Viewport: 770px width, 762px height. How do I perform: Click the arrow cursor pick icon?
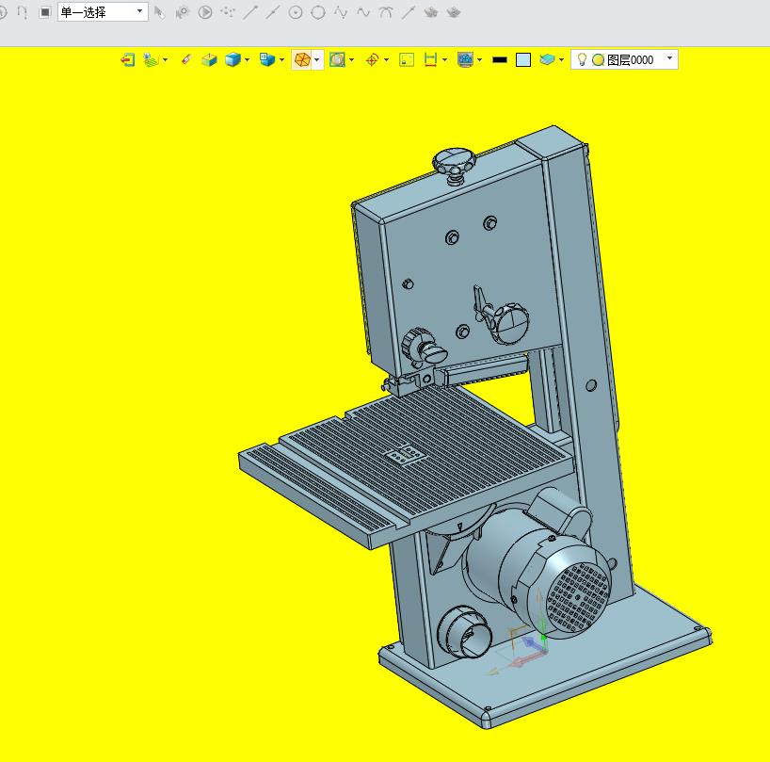tap(159, 12)
